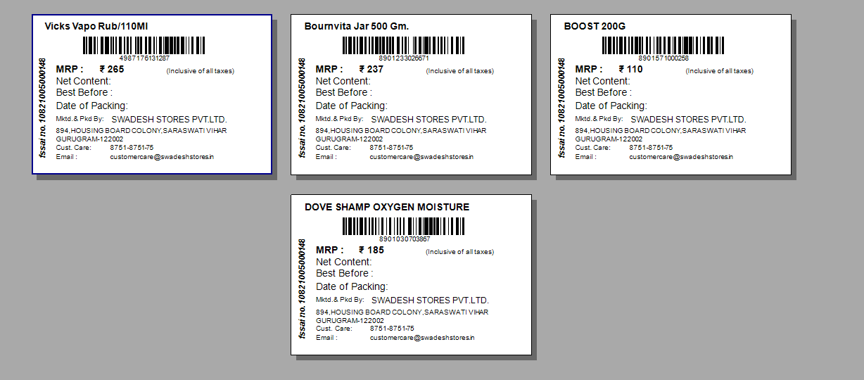The width and height of the screenshot is (864, 380).
Task: Click the vertical fssai no. on BOOST label
Action: [x=561, y=108]
